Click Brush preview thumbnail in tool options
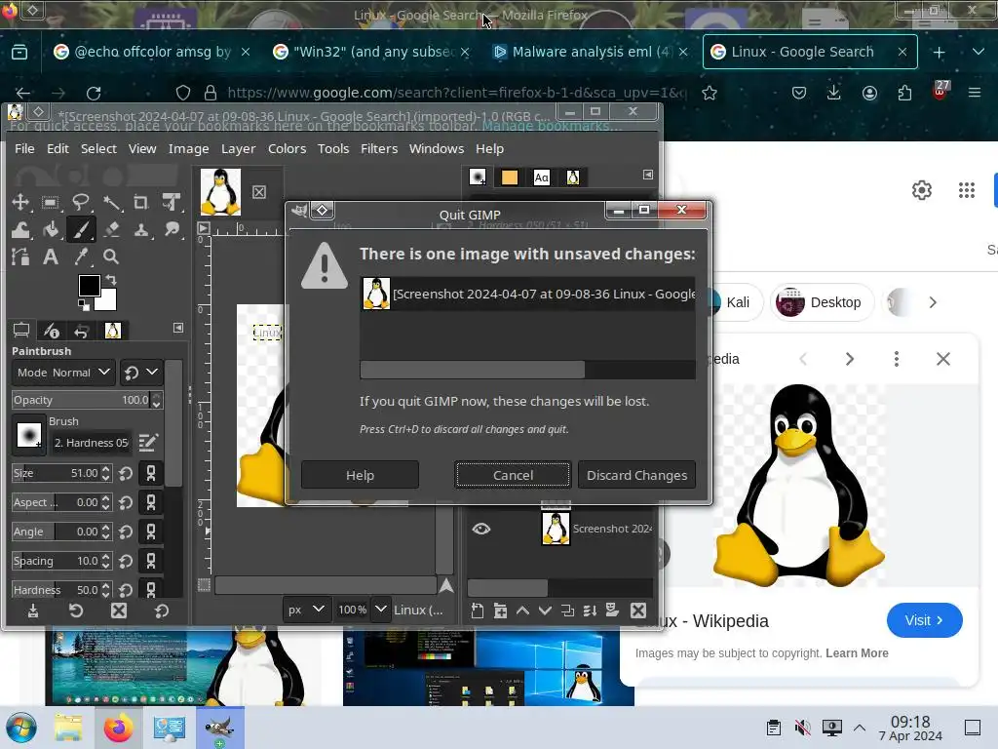The height and width of the screenshot is (749, 998). [x=28, y=434]
